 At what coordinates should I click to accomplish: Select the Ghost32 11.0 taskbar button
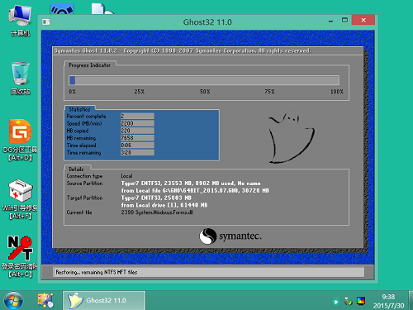click(x=104, y=300)
